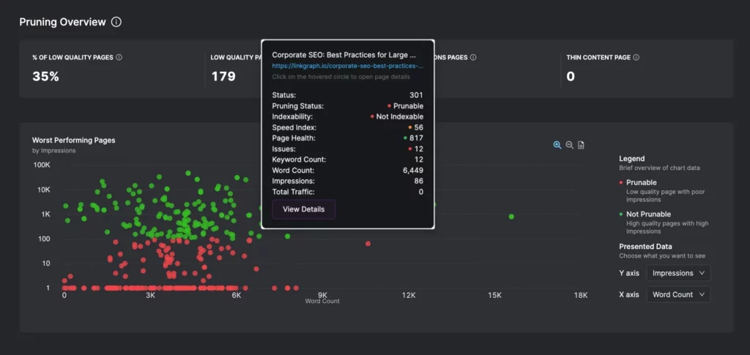The height and width of the screenshot is (355, 750).
Task: Download the chart data file
Action: pyautogui.click(x=581, y=145)
